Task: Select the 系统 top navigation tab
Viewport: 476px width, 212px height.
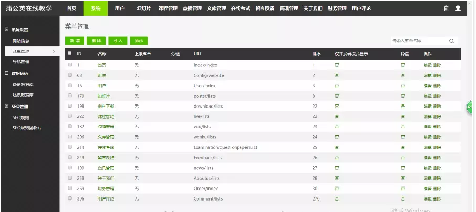Action: tap(96, 8)
